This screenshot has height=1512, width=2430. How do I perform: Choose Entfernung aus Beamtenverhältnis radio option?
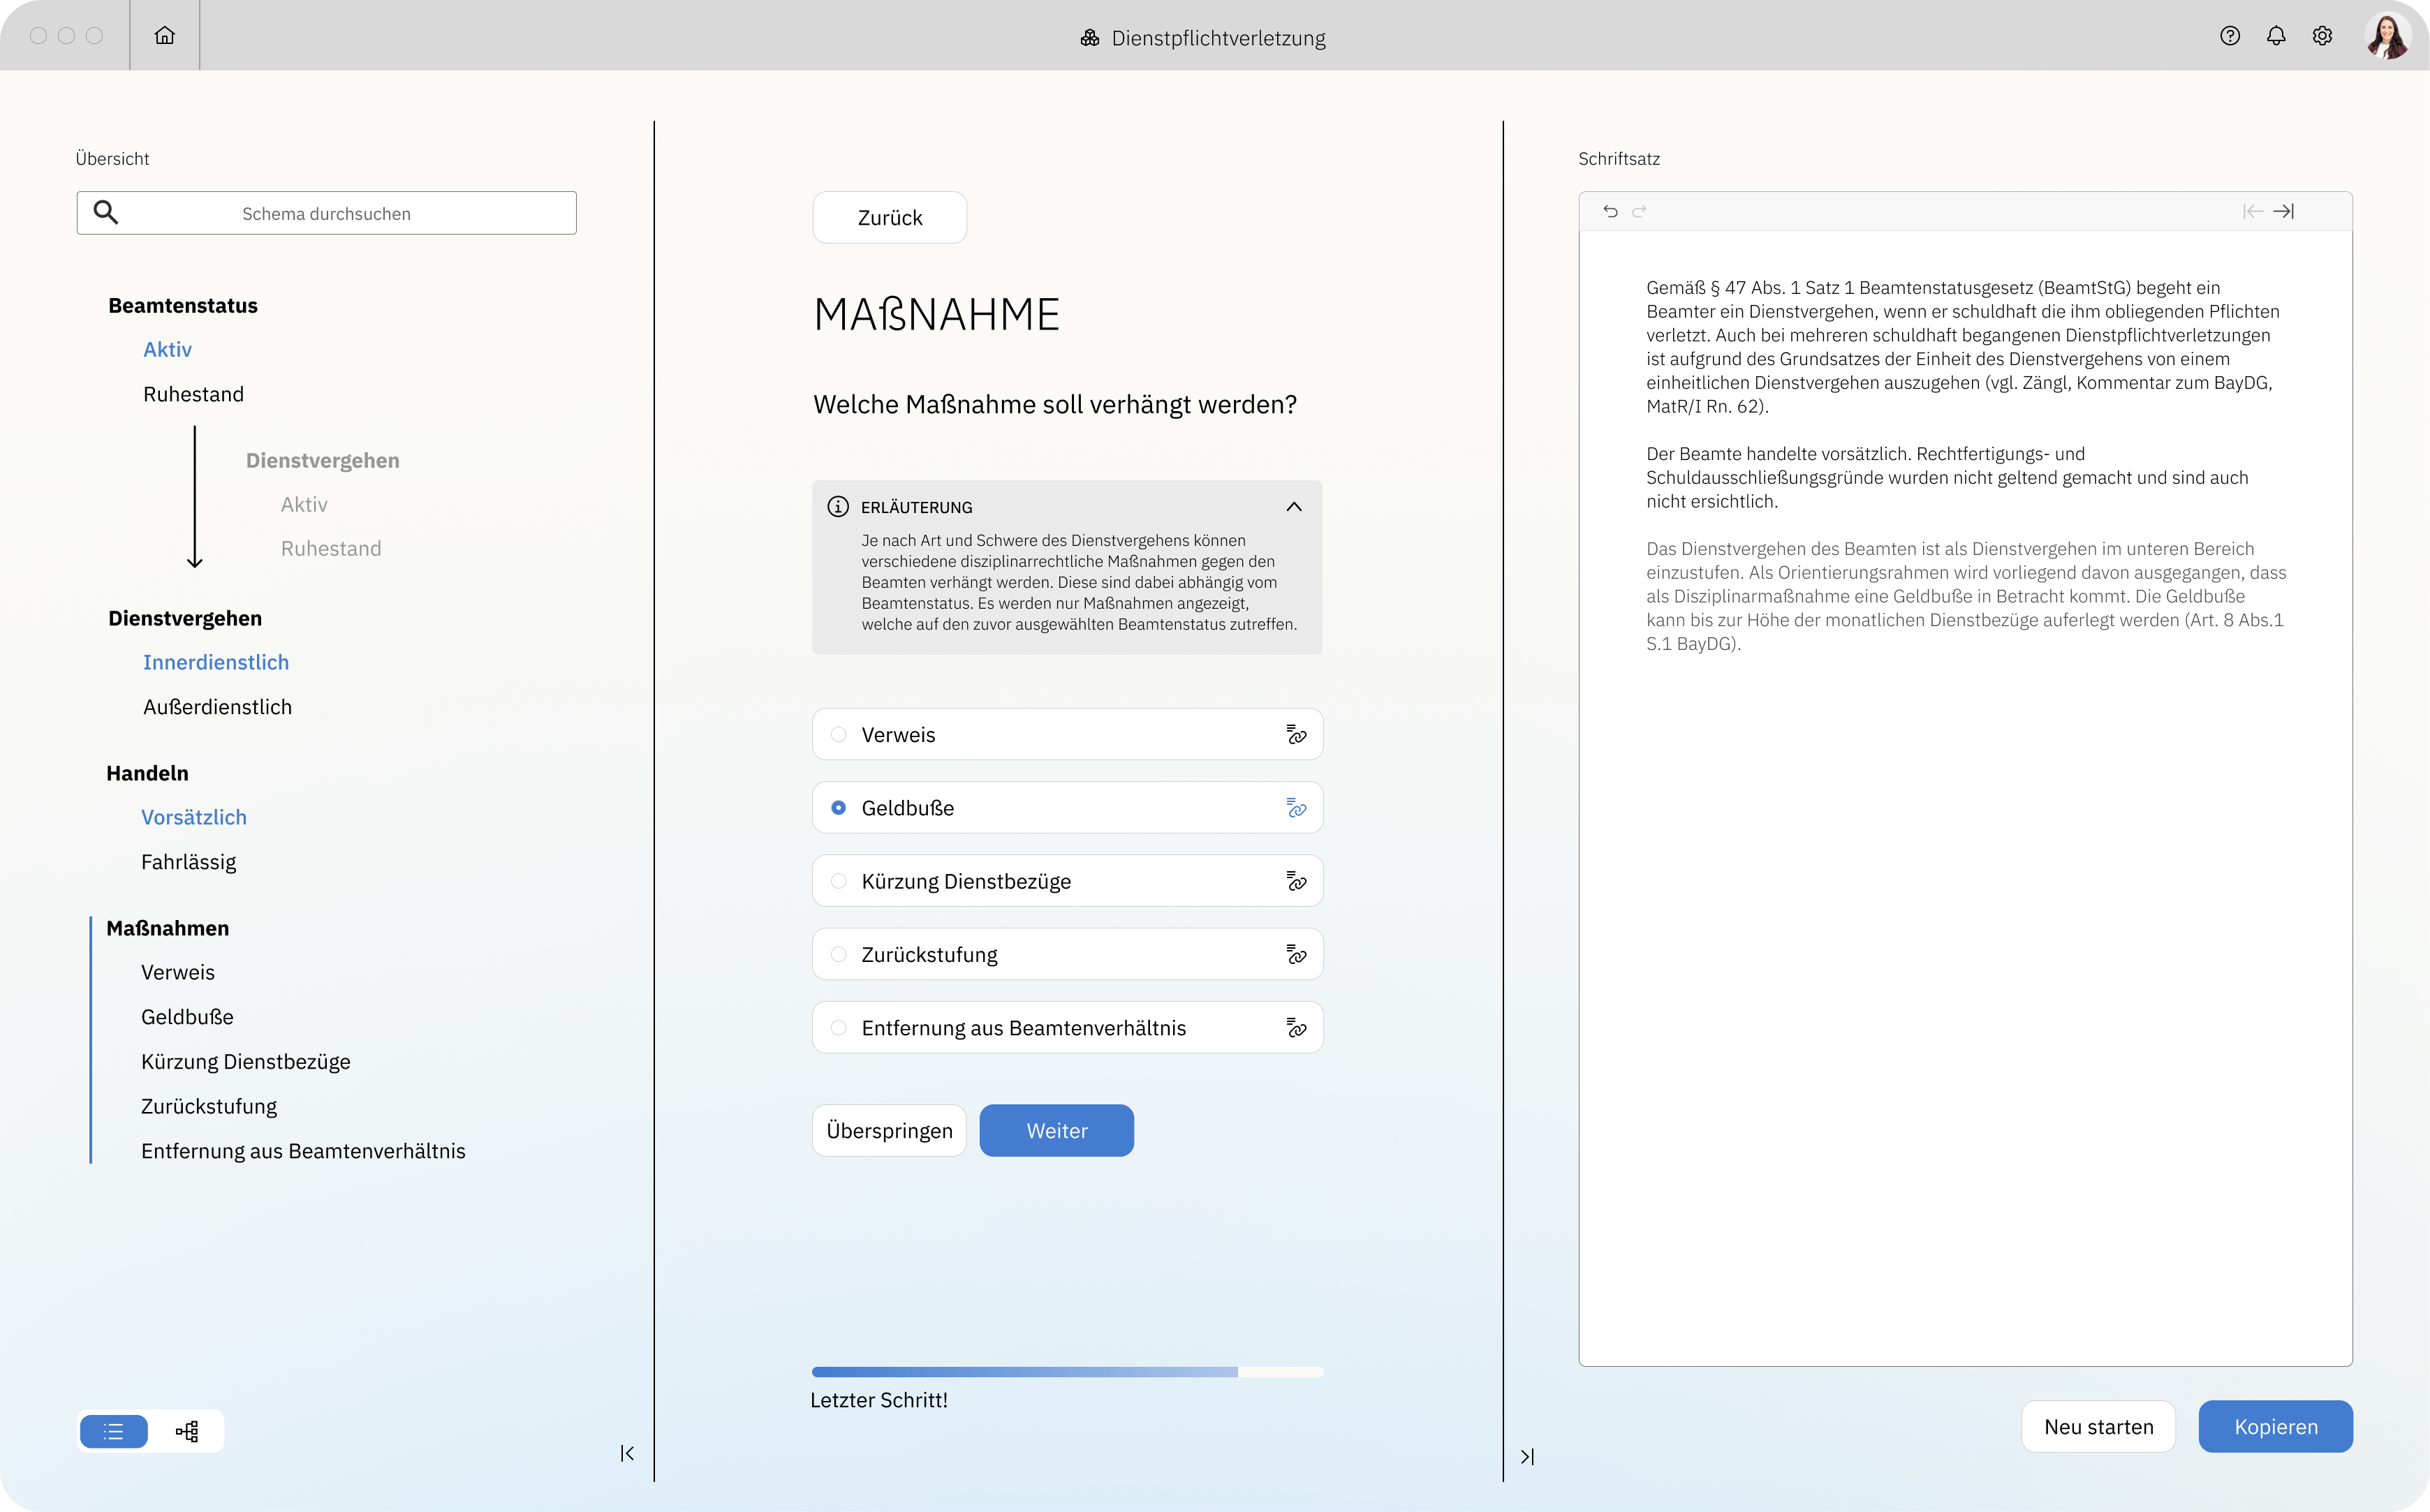coord(839,1028)
